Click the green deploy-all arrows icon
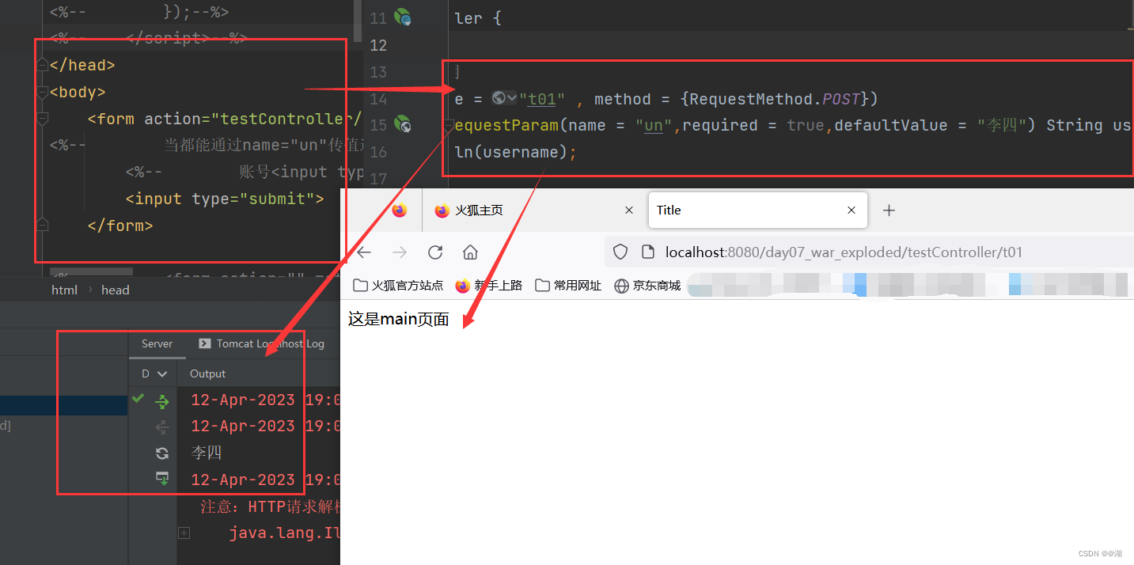 [162, 401]
